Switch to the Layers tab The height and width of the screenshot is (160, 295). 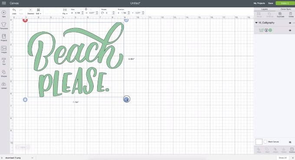click(265, 9)
